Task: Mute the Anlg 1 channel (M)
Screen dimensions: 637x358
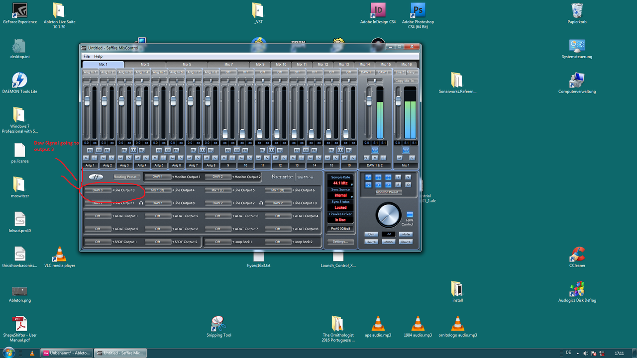Action: (86, 158)
